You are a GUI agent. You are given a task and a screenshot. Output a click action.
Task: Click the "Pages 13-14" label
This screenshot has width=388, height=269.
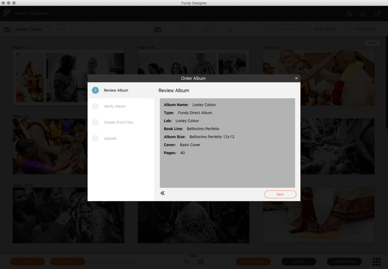[x=23, y=185]
